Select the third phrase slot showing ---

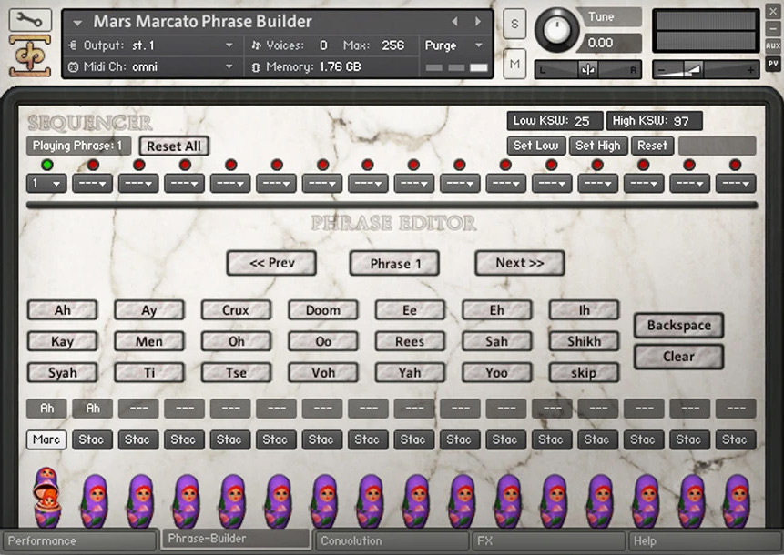(138, 409)
